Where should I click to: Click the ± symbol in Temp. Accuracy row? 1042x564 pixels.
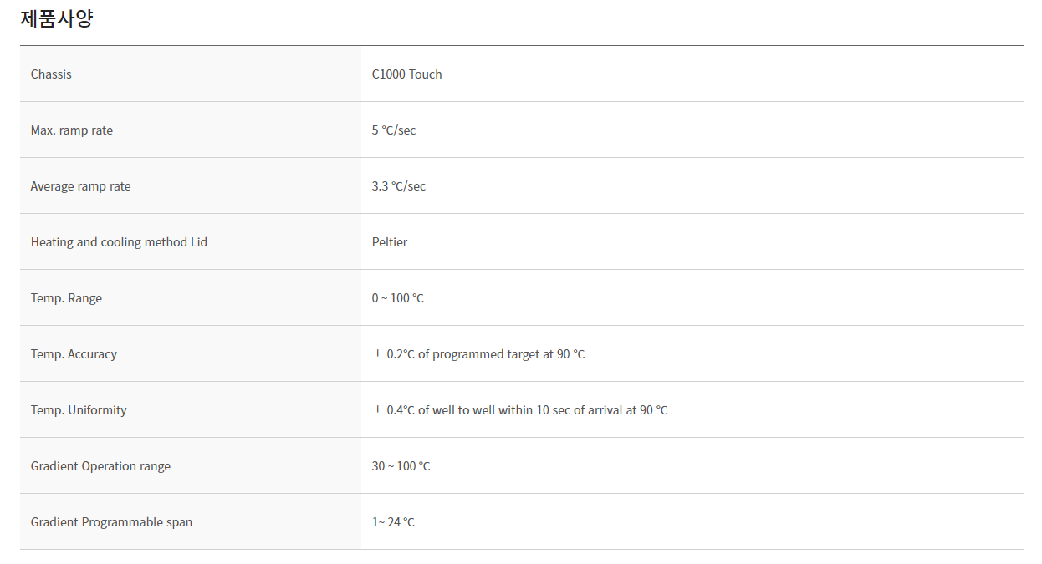(377, 354)
